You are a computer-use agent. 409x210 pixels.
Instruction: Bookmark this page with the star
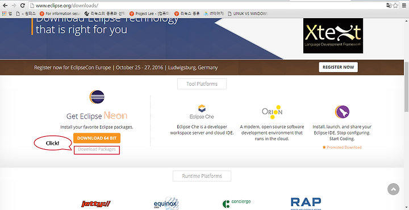pyautogui.click(x=395, y=6)
